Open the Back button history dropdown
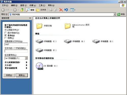Viewport: 127px width, 95px height. pyautogui.click(x=11, y=10)
